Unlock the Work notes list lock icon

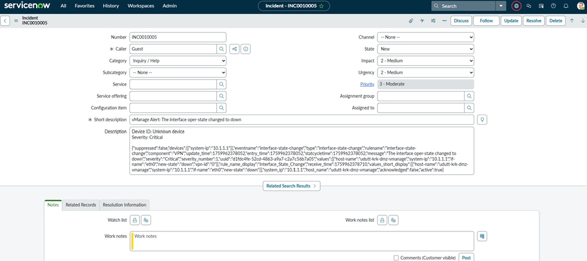[x=382, y=220]
